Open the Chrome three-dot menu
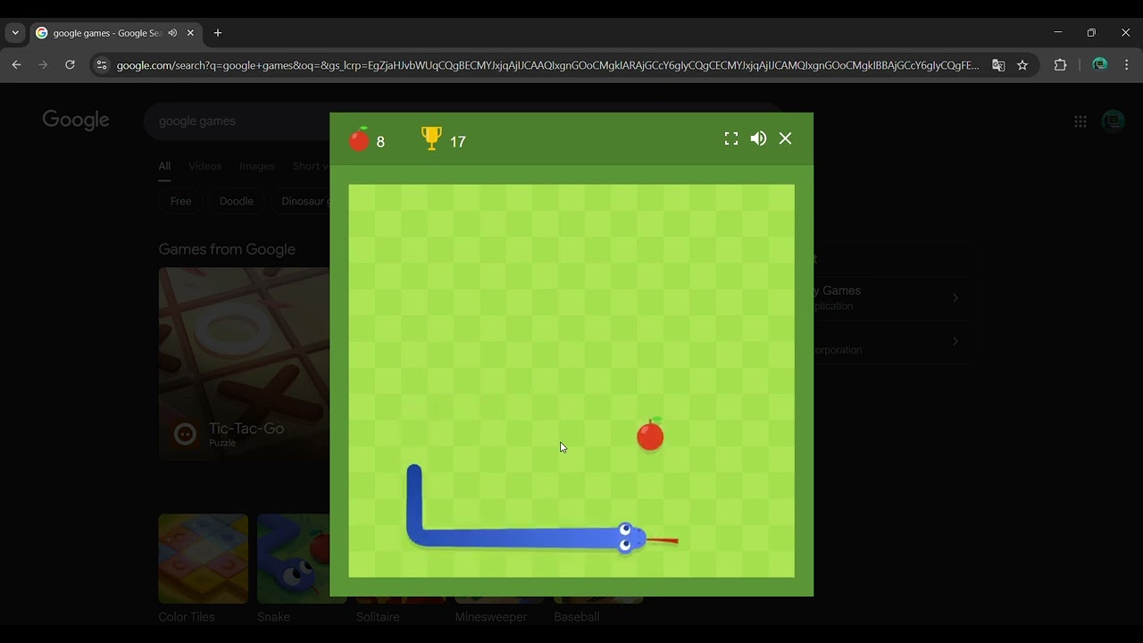 1126,65
